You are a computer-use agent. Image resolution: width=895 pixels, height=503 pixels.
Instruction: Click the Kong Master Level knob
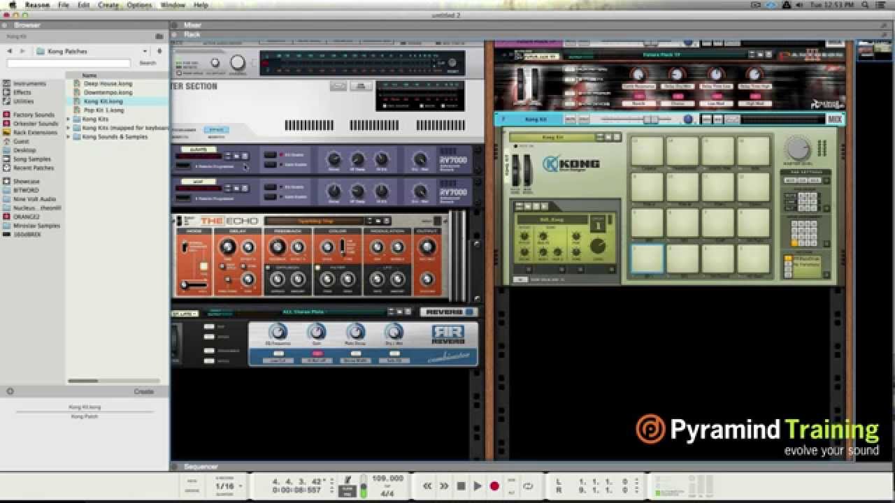[x=797, y=148]
